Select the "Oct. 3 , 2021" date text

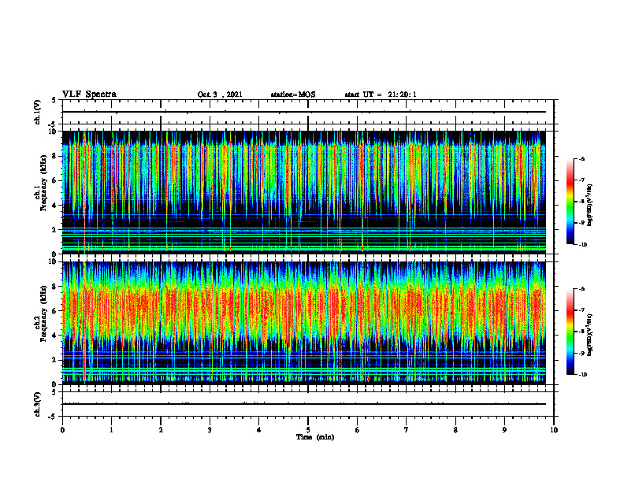pos(220,95)
